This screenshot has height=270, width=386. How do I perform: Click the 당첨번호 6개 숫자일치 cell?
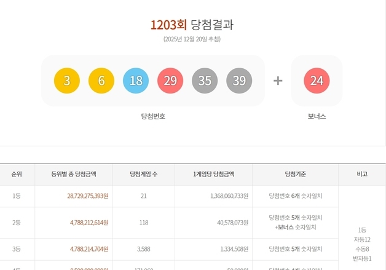(x=296, y=196)
